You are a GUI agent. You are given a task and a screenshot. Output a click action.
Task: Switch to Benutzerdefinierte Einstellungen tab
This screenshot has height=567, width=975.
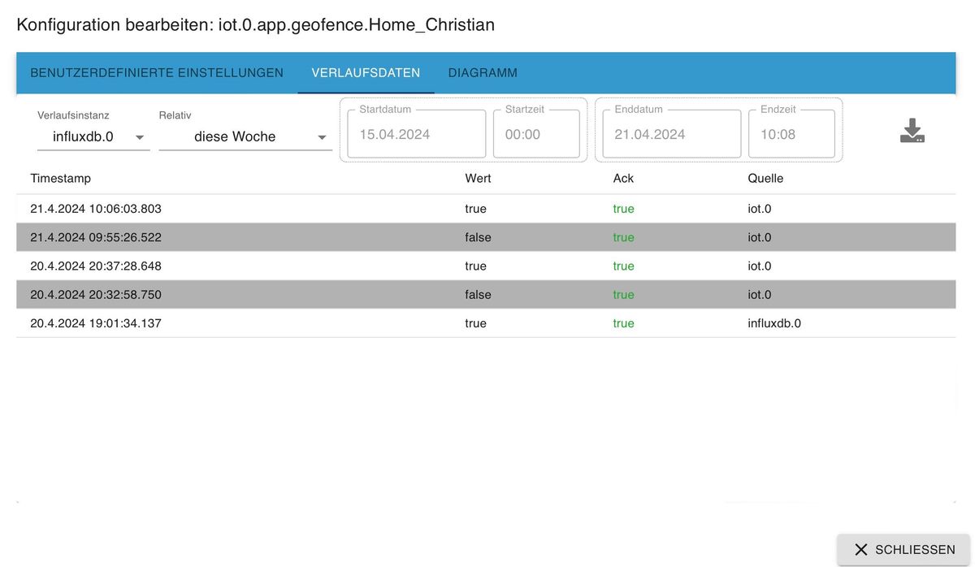157,72
